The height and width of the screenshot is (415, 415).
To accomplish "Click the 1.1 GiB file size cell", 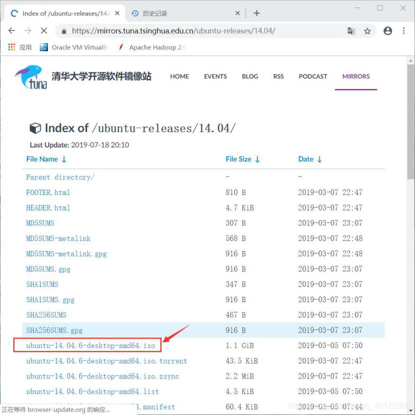I will click(x=239, y=345).
